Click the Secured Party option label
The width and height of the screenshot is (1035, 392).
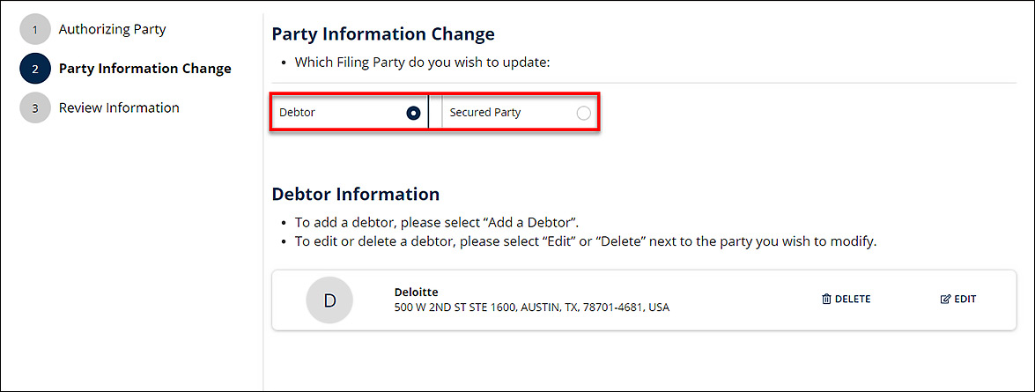[x=485, y=113]
